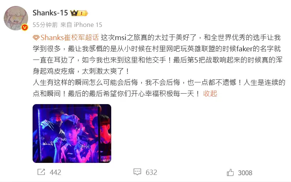Enlarge the attached post photo
The image size is (291, 182).
72,133
